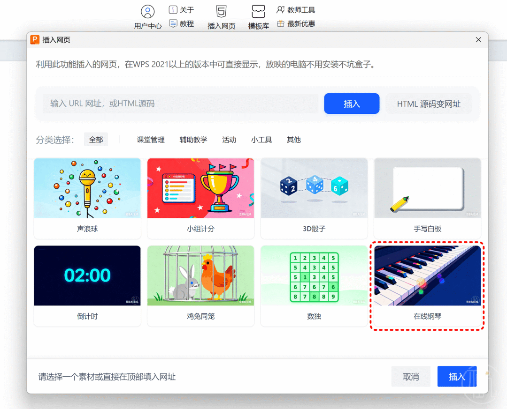
Task: Click the 关于 info icon
Action: (173, 10)
